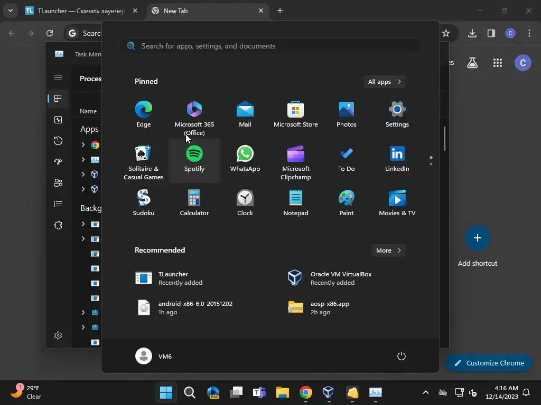Expand first Background process row
This screenshot has width=541, height=405.
(83, 224)
